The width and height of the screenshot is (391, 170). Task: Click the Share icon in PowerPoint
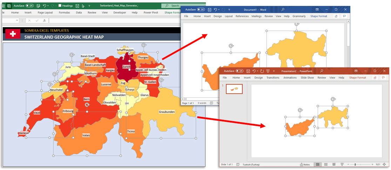pos(375,78)
